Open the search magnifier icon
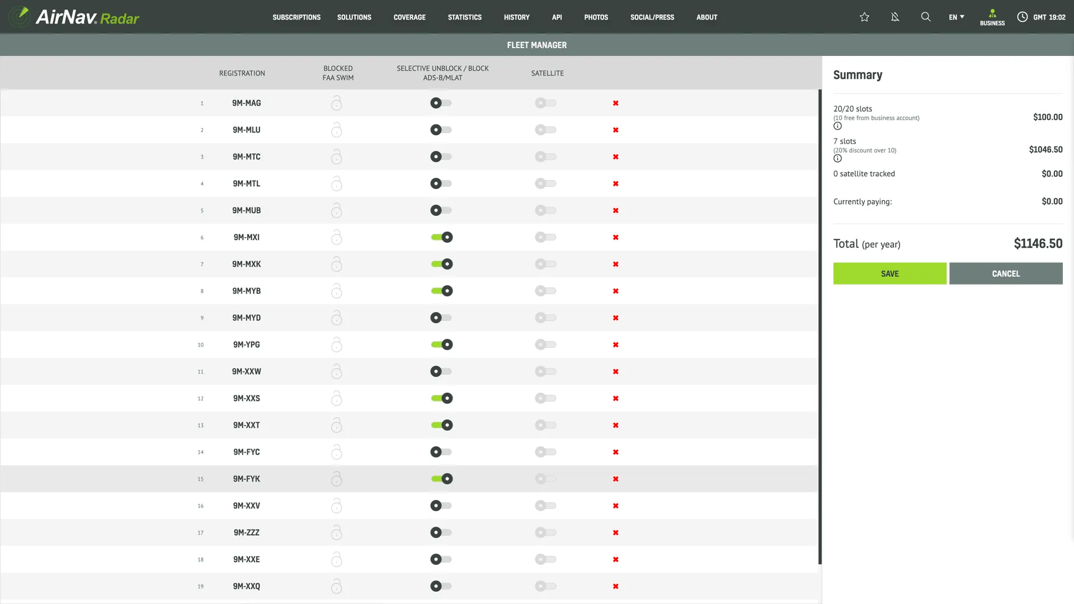 pos(926,17)
